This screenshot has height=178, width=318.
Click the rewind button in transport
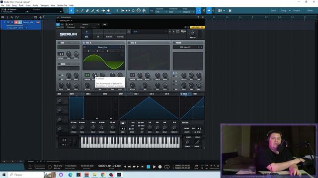[129, 167]
